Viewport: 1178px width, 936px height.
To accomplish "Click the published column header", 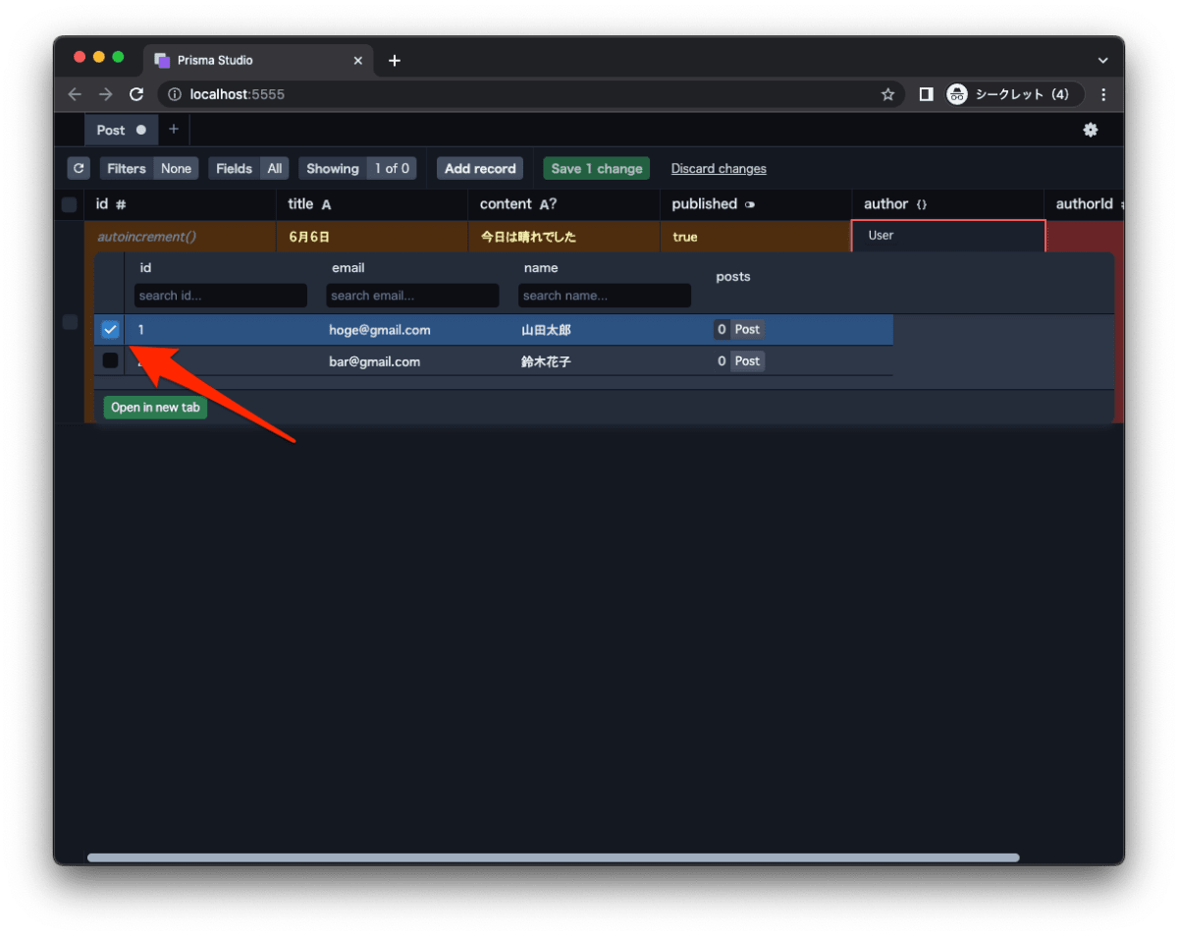I will pyautogui.click(x=756, y=204).
